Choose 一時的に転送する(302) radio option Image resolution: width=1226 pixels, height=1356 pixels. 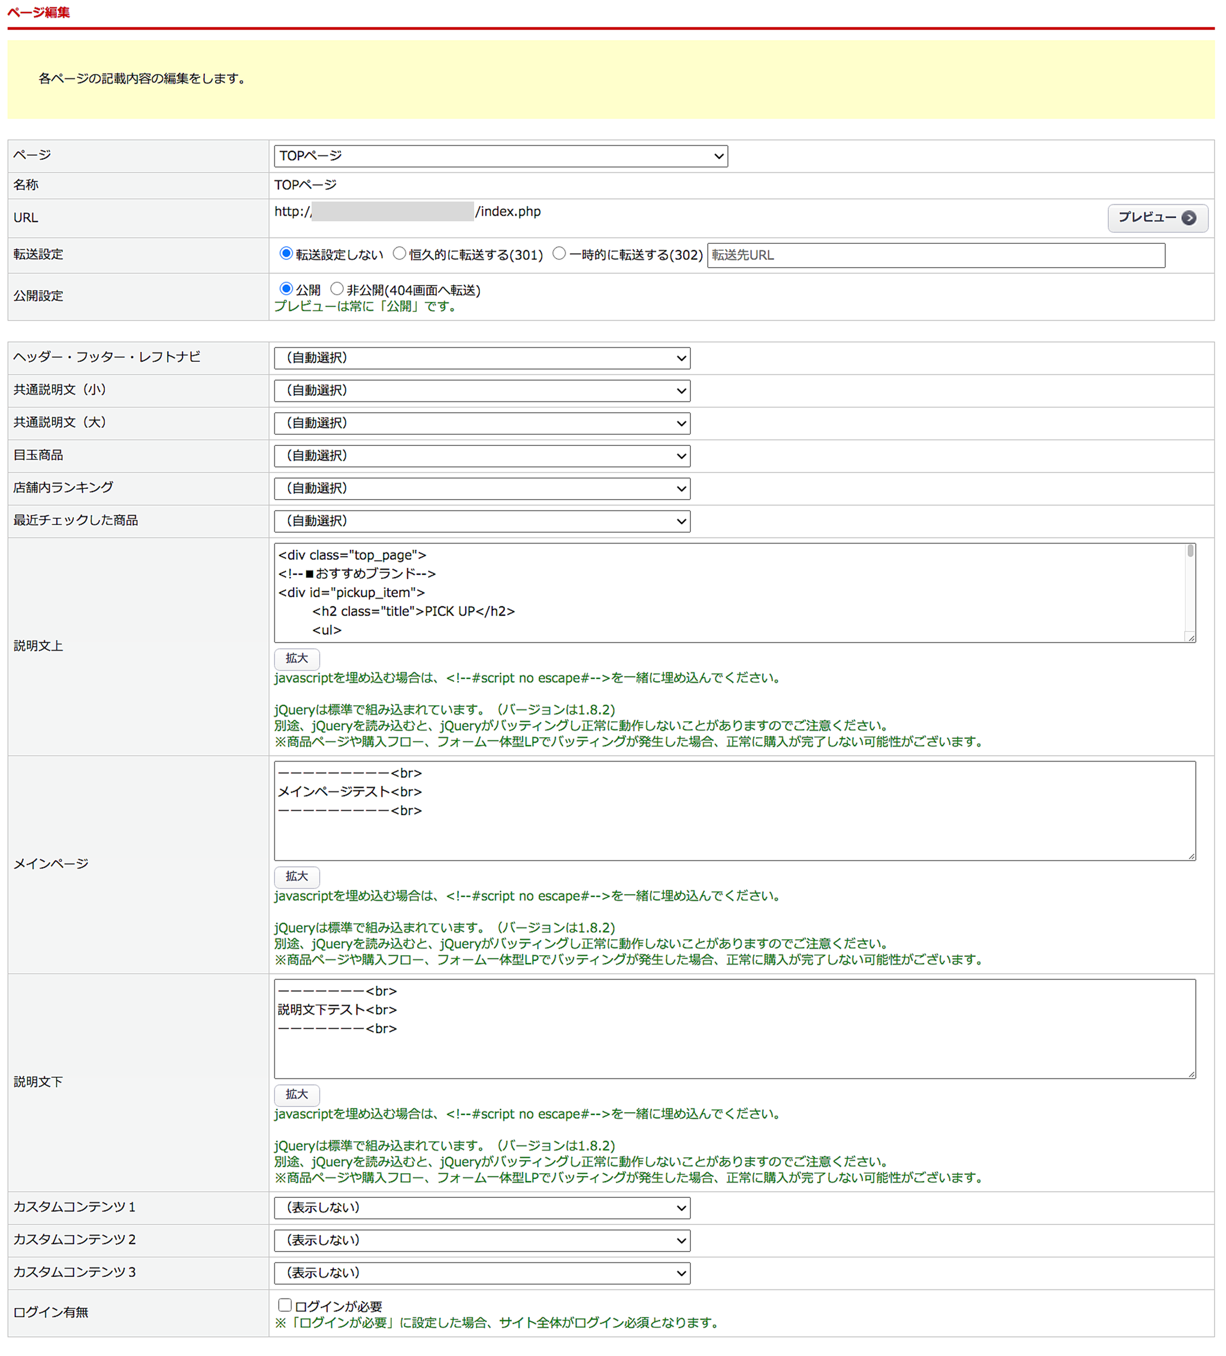559,253
